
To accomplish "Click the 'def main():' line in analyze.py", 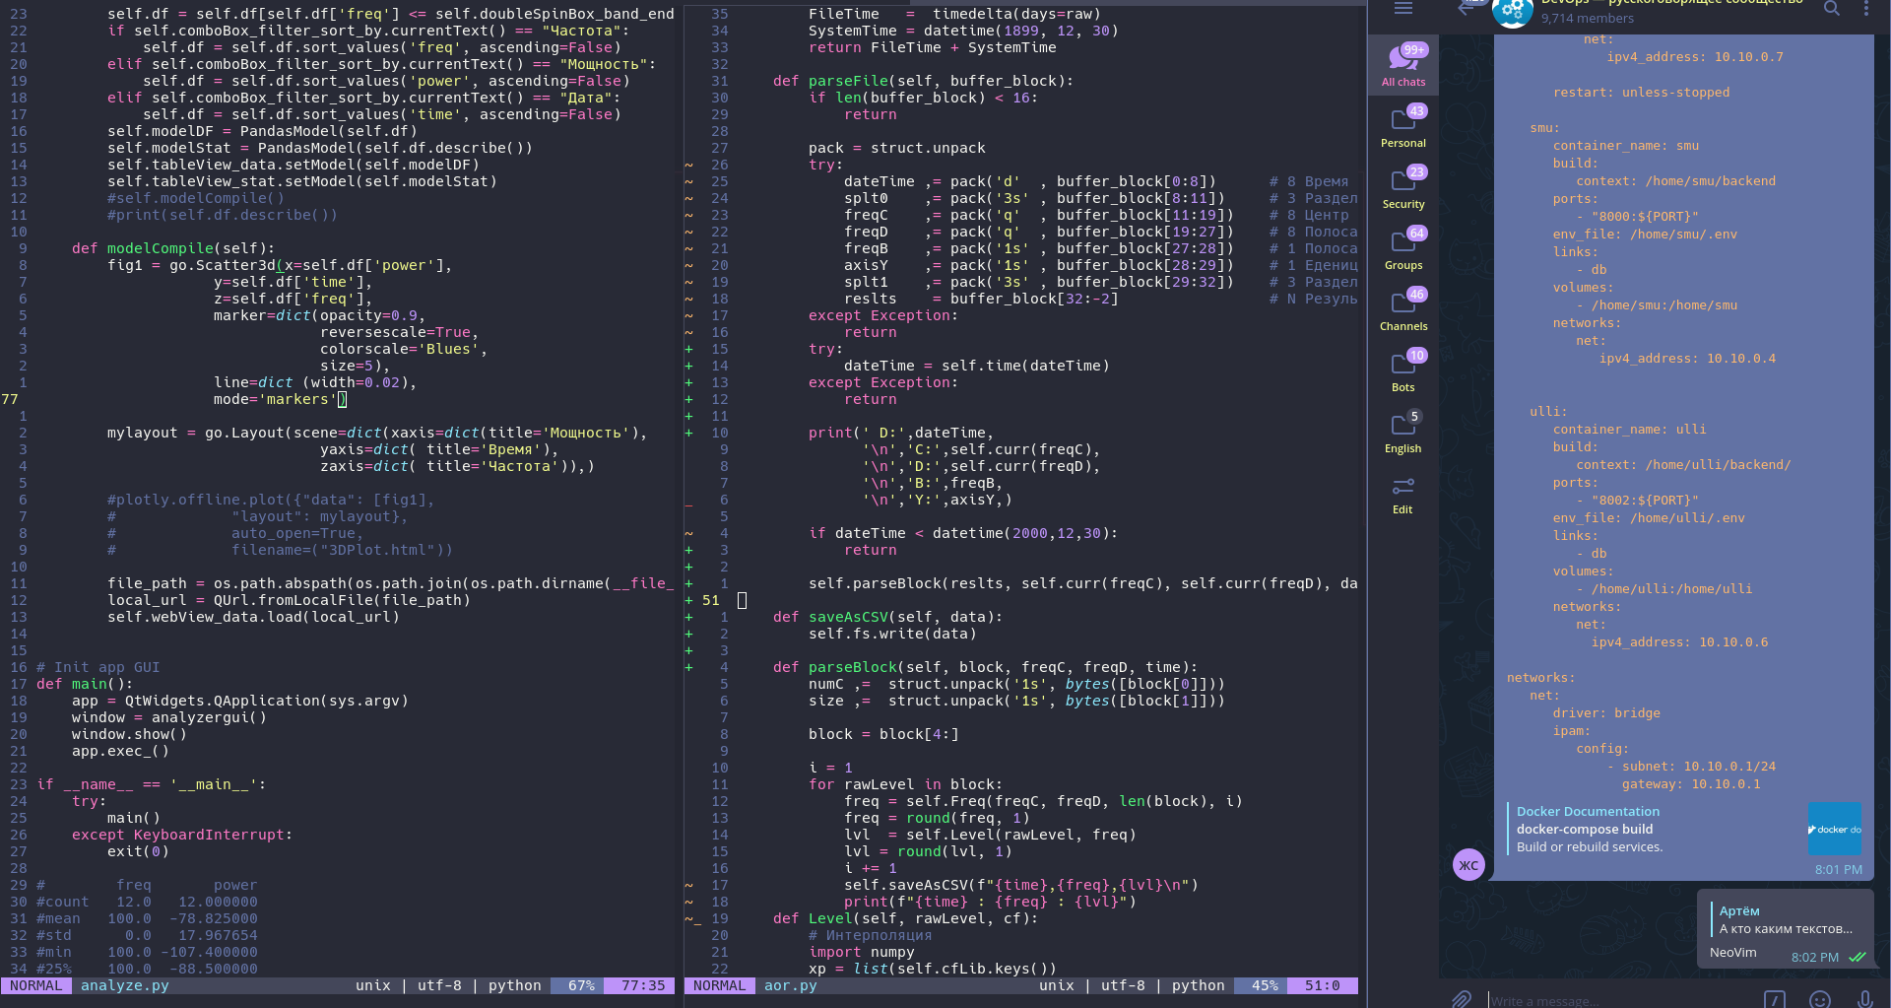I will tap(85, 684).
